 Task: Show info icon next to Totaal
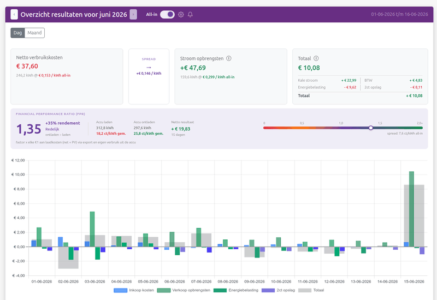click(x=316, y=58)
